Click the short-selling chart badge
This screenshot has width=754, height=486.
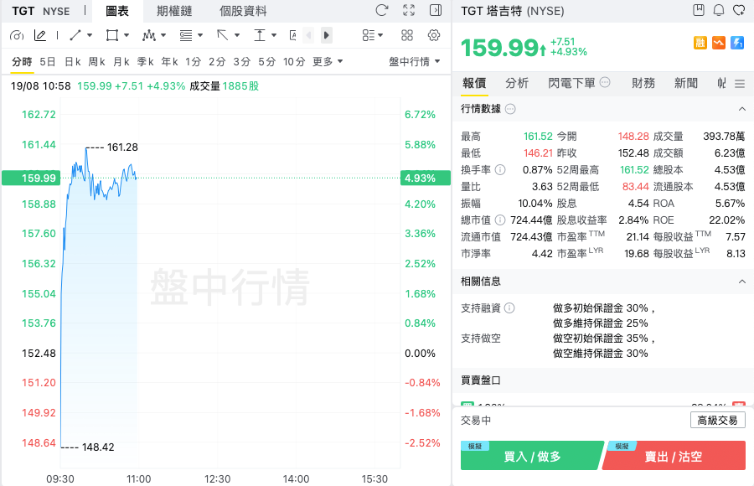click(x=719, y=43)
